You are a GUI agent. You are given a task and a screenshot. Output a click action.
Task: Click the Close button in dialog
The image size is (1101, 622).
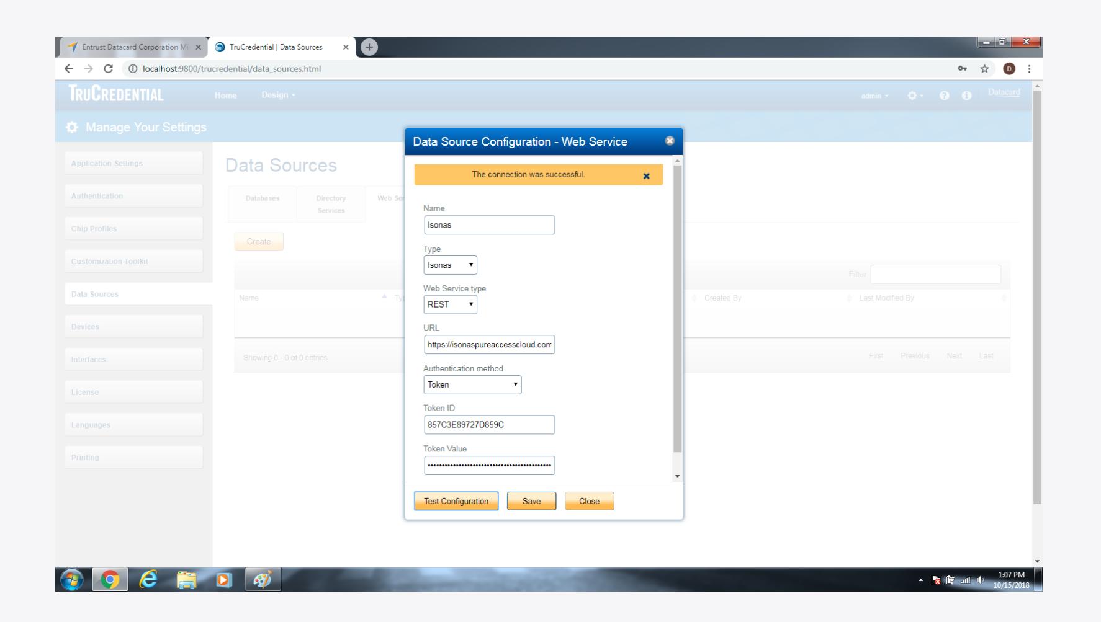(x=589, y=501)
